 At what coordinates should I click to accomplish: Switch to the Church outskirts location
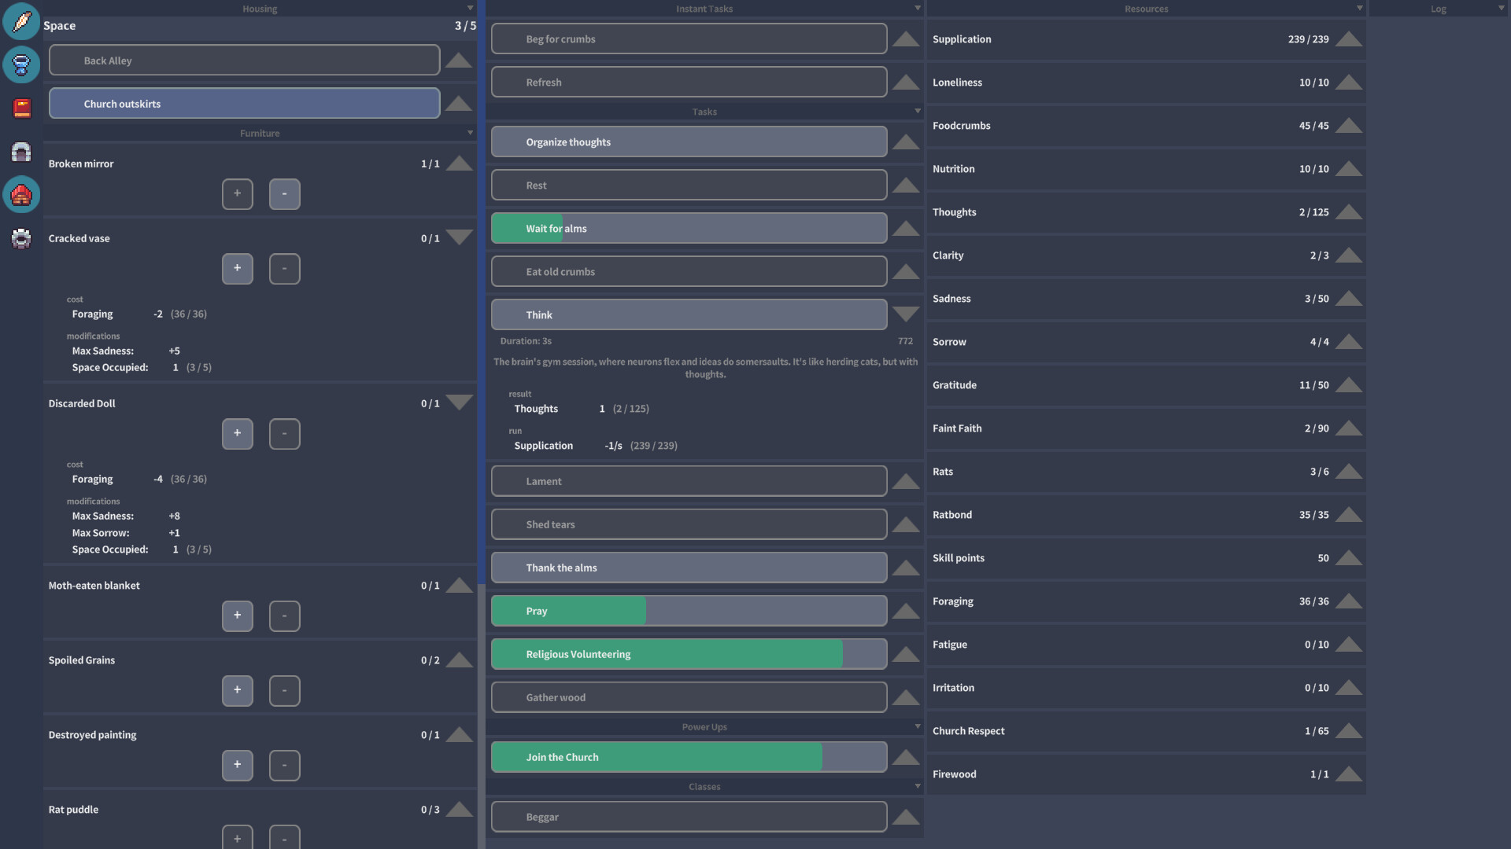click(x=244, y=103)
